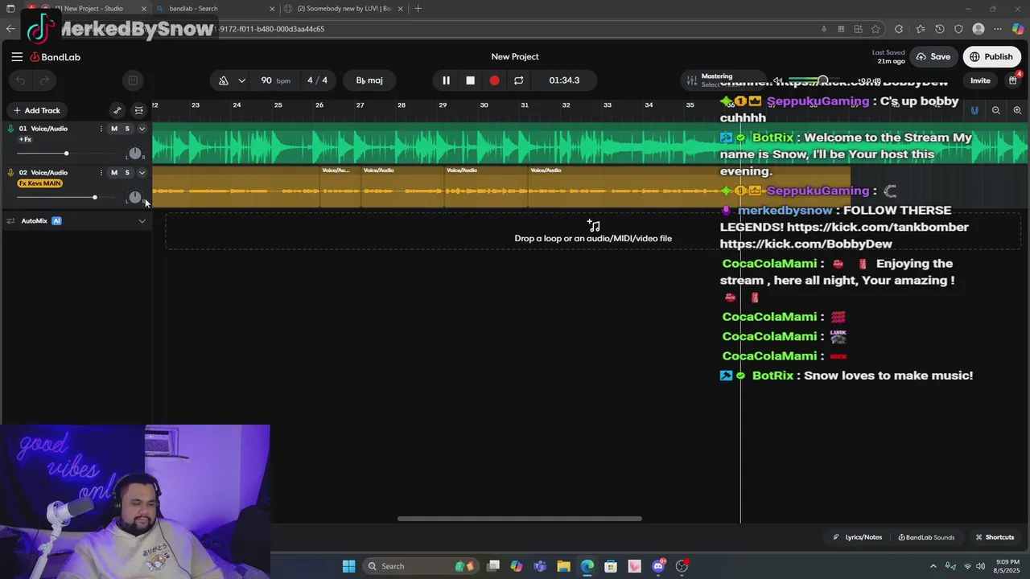Open the BandLab hamburger menu
Viewport: 1030px width, 579px height.
[17, 57]
